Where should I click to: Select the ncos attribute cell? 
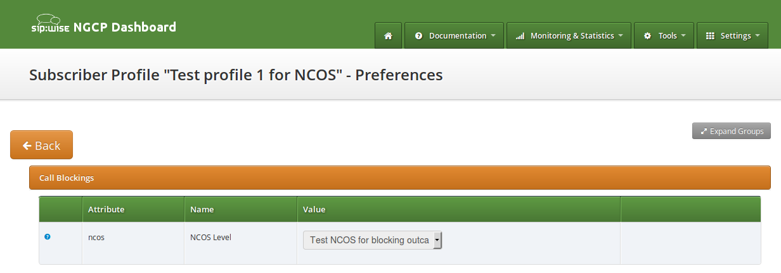click(x=96, y=238)
